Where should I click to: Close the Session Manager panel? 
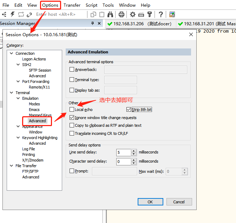click(99, 23)
